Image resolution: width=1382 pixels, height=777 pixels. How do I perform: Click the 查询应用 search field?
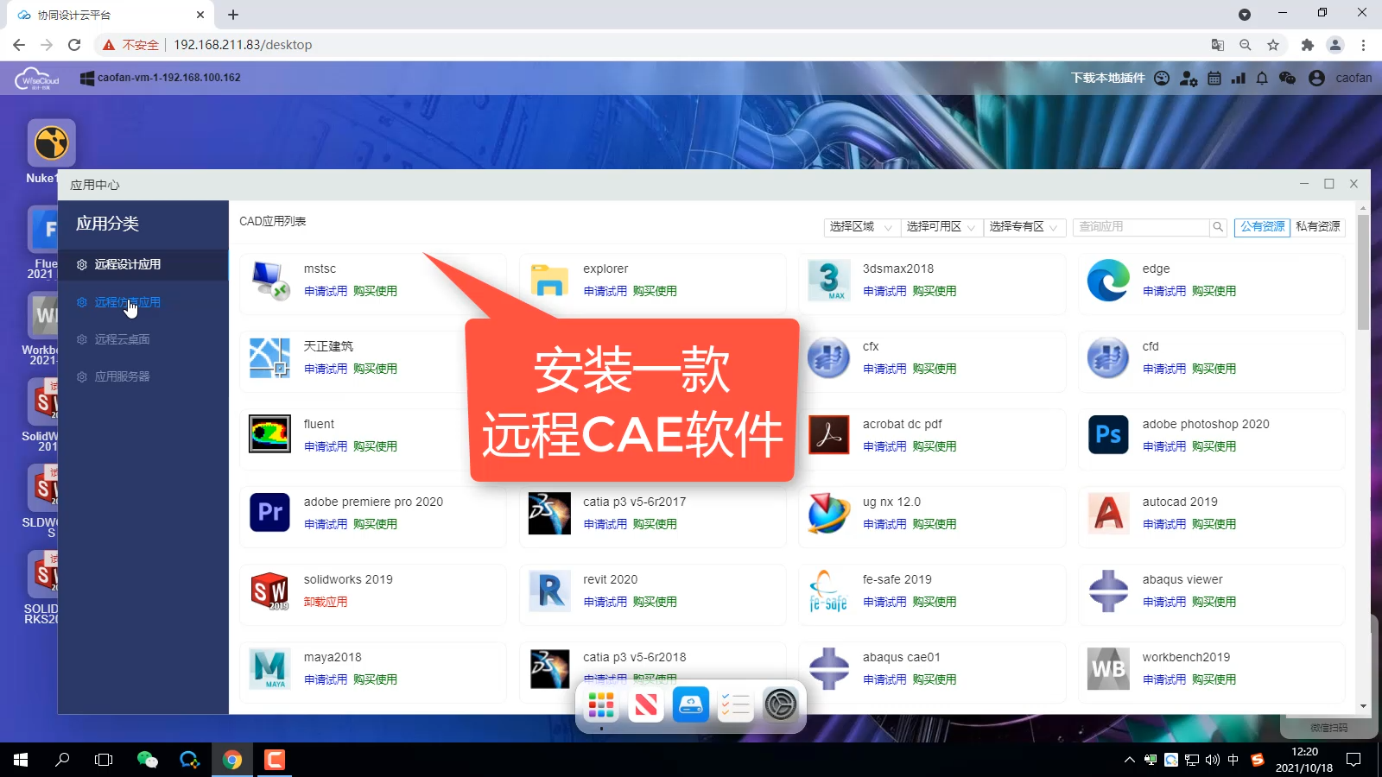pos(1141,227)
